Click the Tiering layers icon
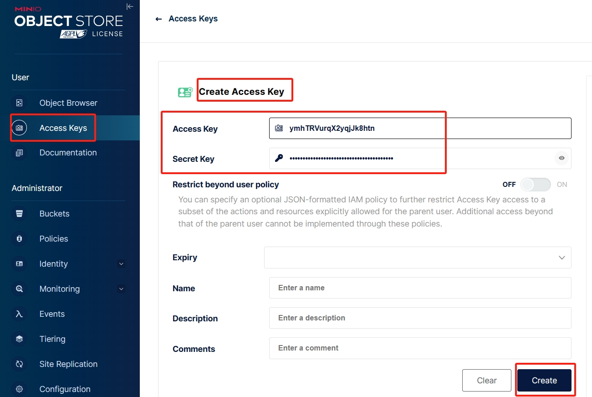Image resolution: width=592 pixels, height=397 pixels. click(20, 339)
